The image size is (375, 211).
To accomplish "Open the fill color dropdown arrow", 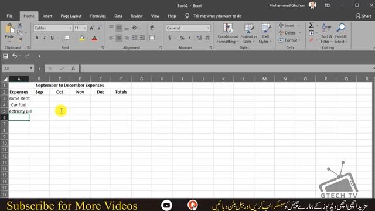I will point(87,38).
